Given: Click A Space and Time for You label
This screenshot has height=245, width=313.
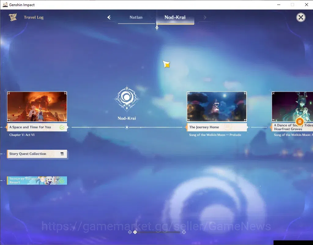Looking at the screenshot, I should 37,127.
